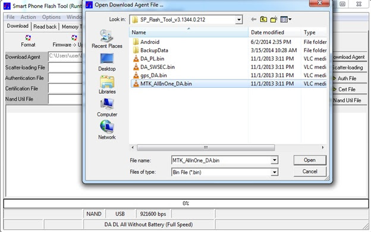Screen dimensions: 371x232
Task: Click the Nand Util File button
Action: (x=350, y=100)
